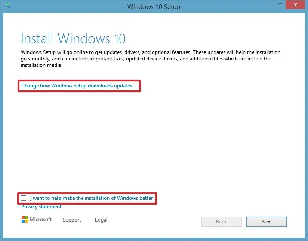
Task: Click the Windows Setup icon in title bar
Action: tap(7, 6)
